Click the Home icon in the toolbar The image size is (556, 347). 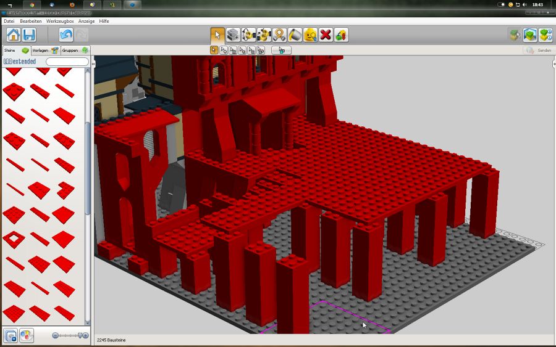tap(14, 35)
